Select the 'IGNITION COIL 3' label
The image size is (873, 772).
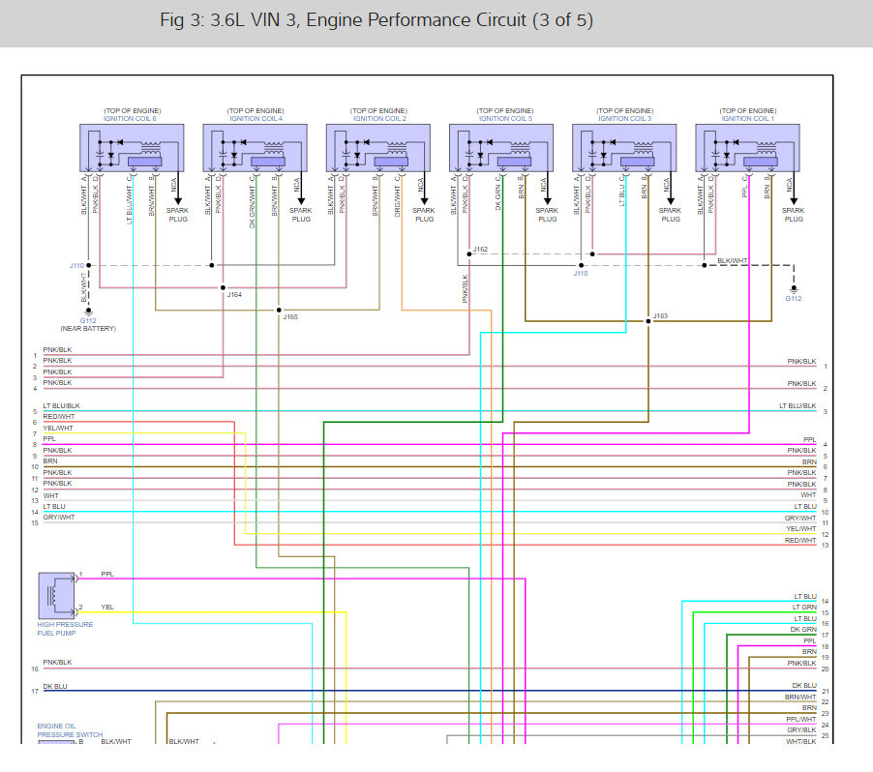pyautogui.click(x=624, y=119)
